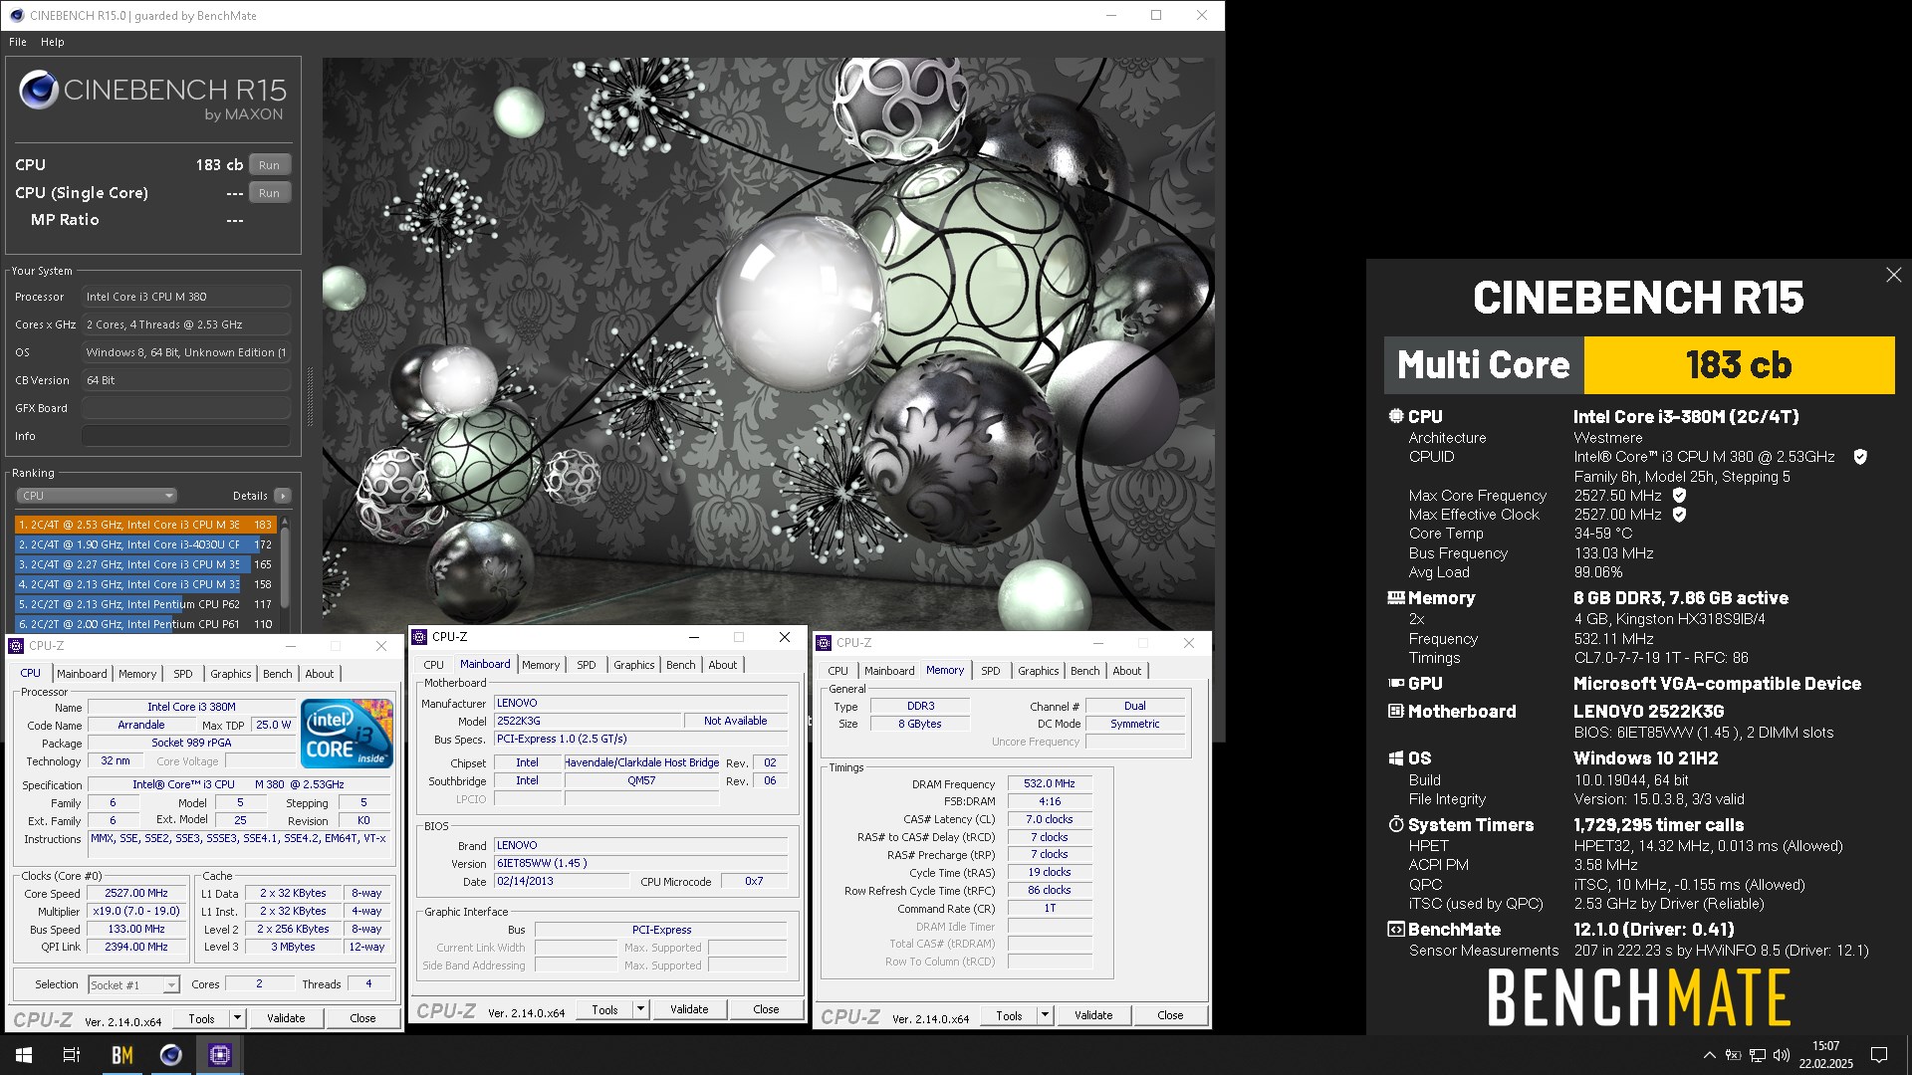Switch to Cinebench in the taskbar
Screen dimensions: 1912x1075
(x=170, y=1055)
